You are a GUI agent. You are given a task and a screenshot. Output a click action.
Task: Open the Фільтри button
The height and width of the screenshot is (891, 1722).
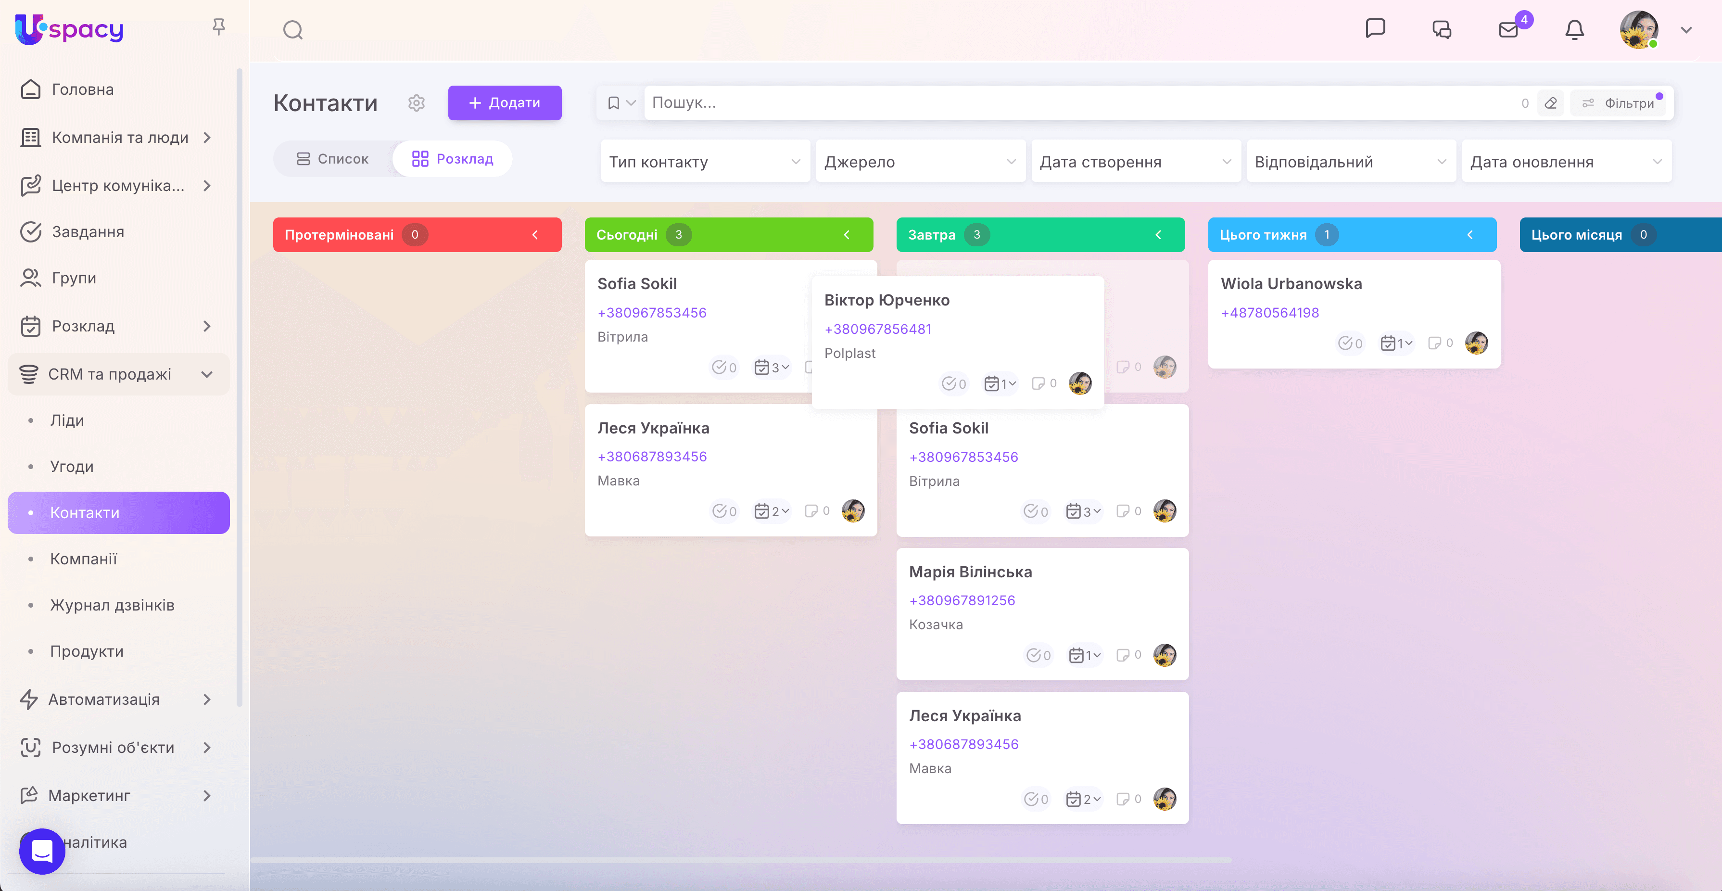click(1619, 103)
